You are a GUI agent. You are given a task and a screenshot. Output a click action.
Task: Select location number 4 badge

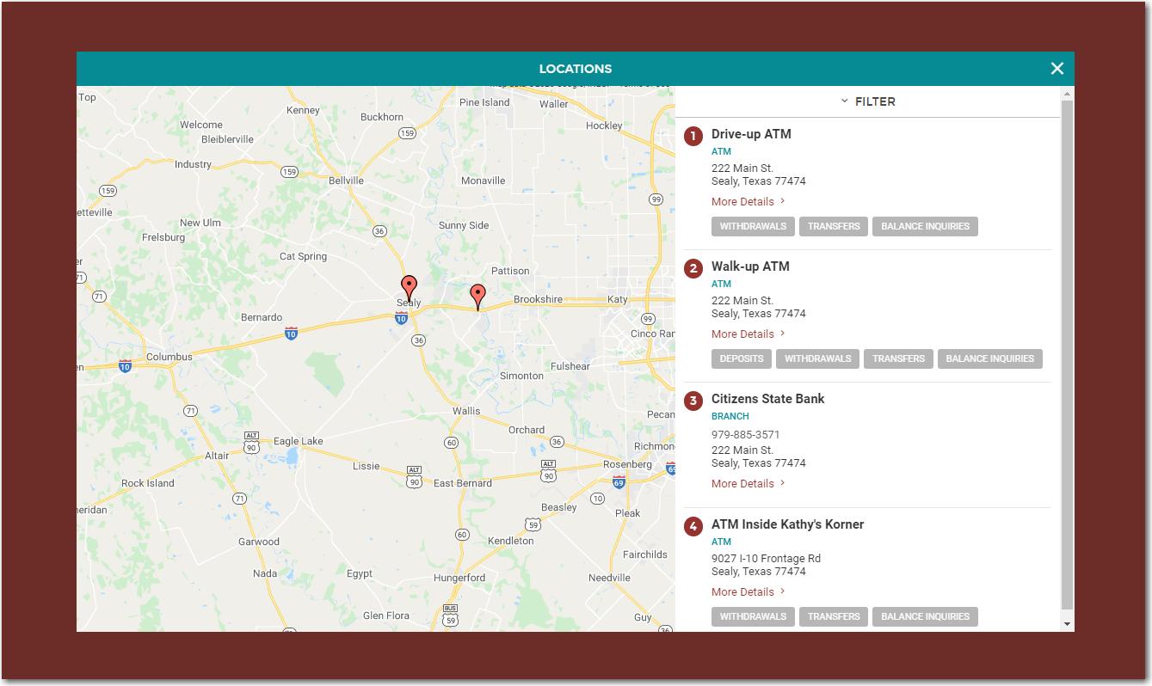click(693, 526)
